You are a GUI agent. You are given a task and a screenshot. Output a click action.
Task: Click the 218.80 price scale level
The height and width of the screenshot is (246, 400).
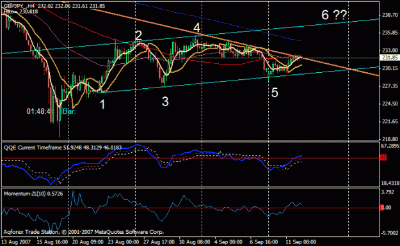point(390,139)
